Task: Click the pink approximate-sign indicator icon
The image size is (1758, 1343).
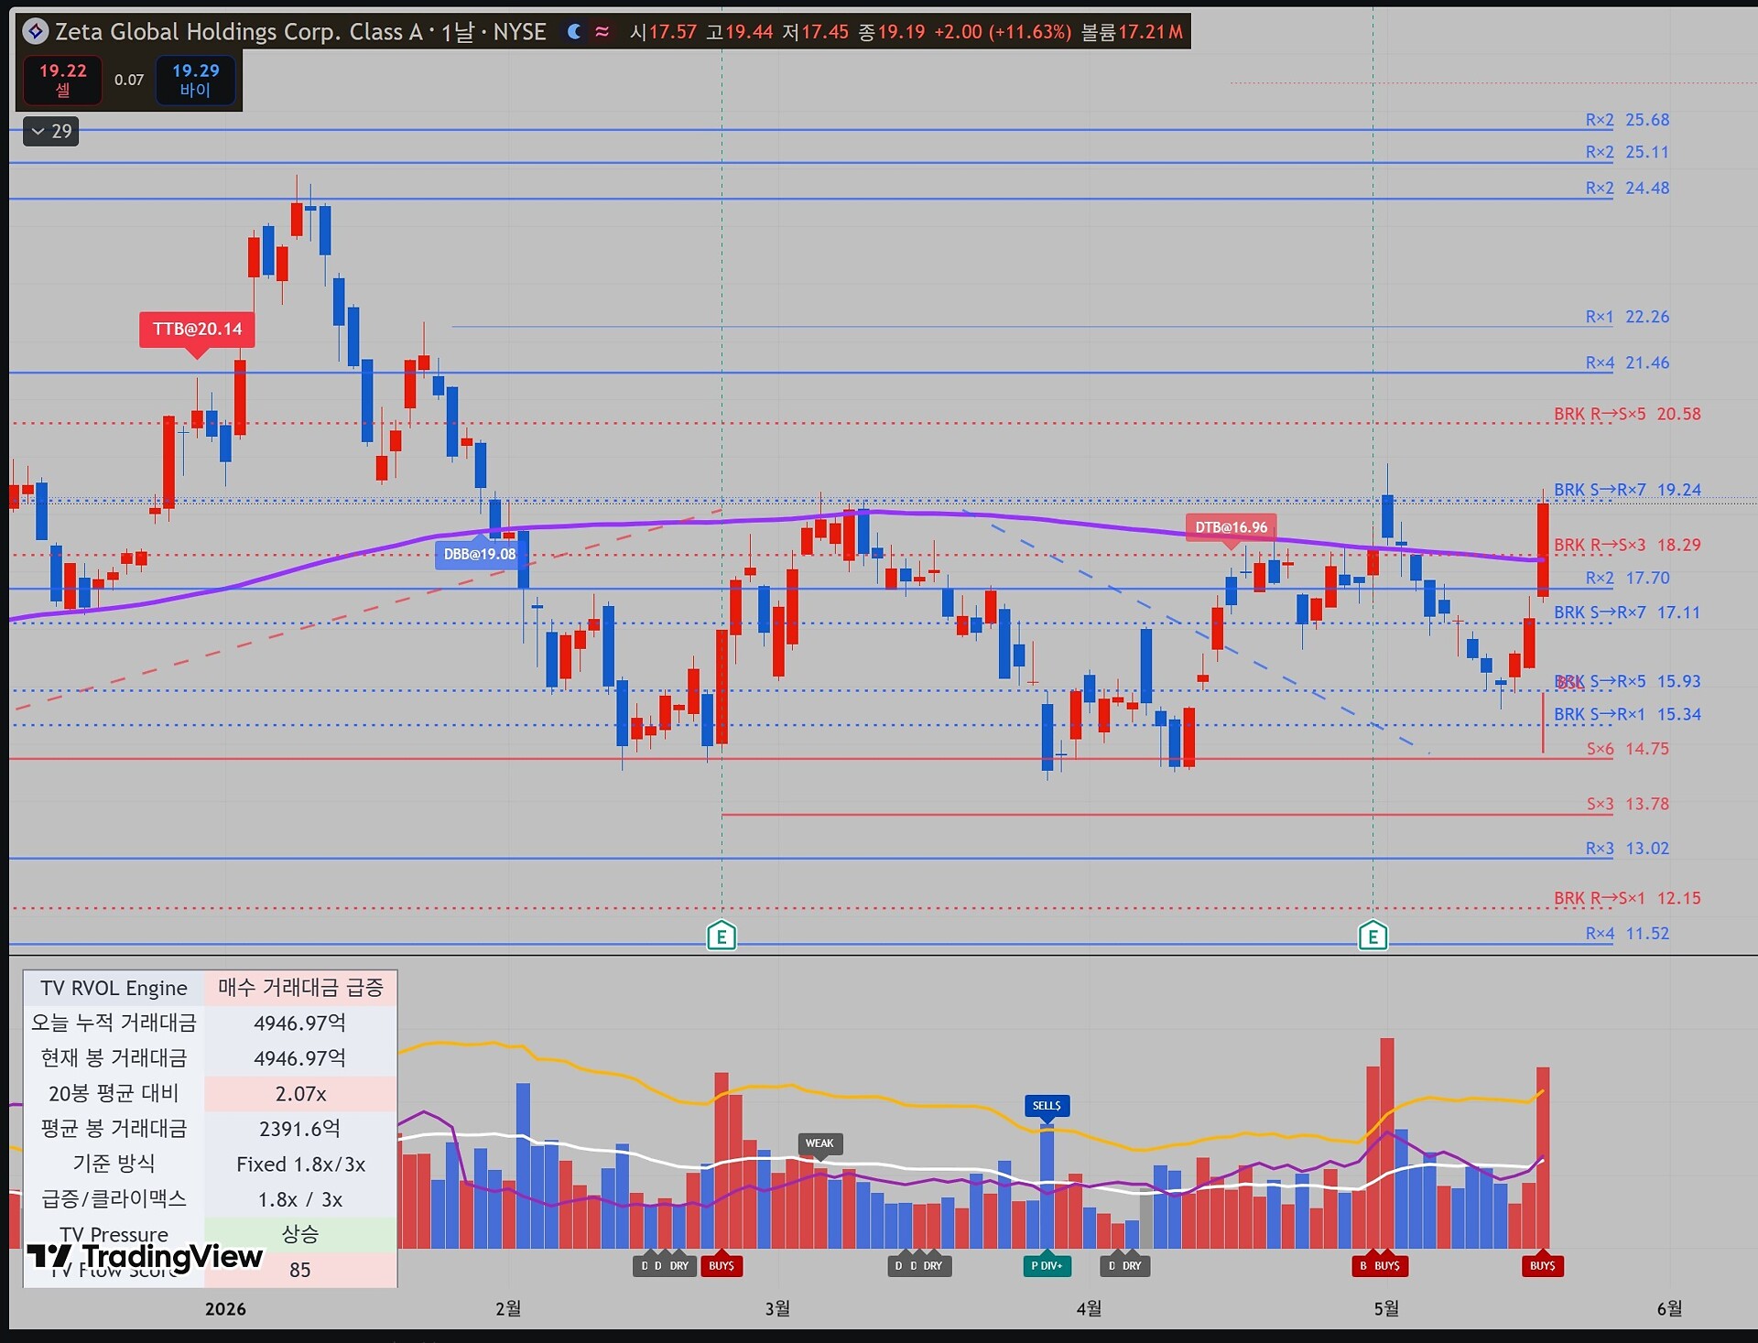Action: 602,32
